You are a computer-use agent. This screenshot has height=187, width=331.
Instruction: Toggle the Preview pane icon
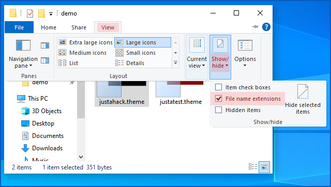pos(45,45)
